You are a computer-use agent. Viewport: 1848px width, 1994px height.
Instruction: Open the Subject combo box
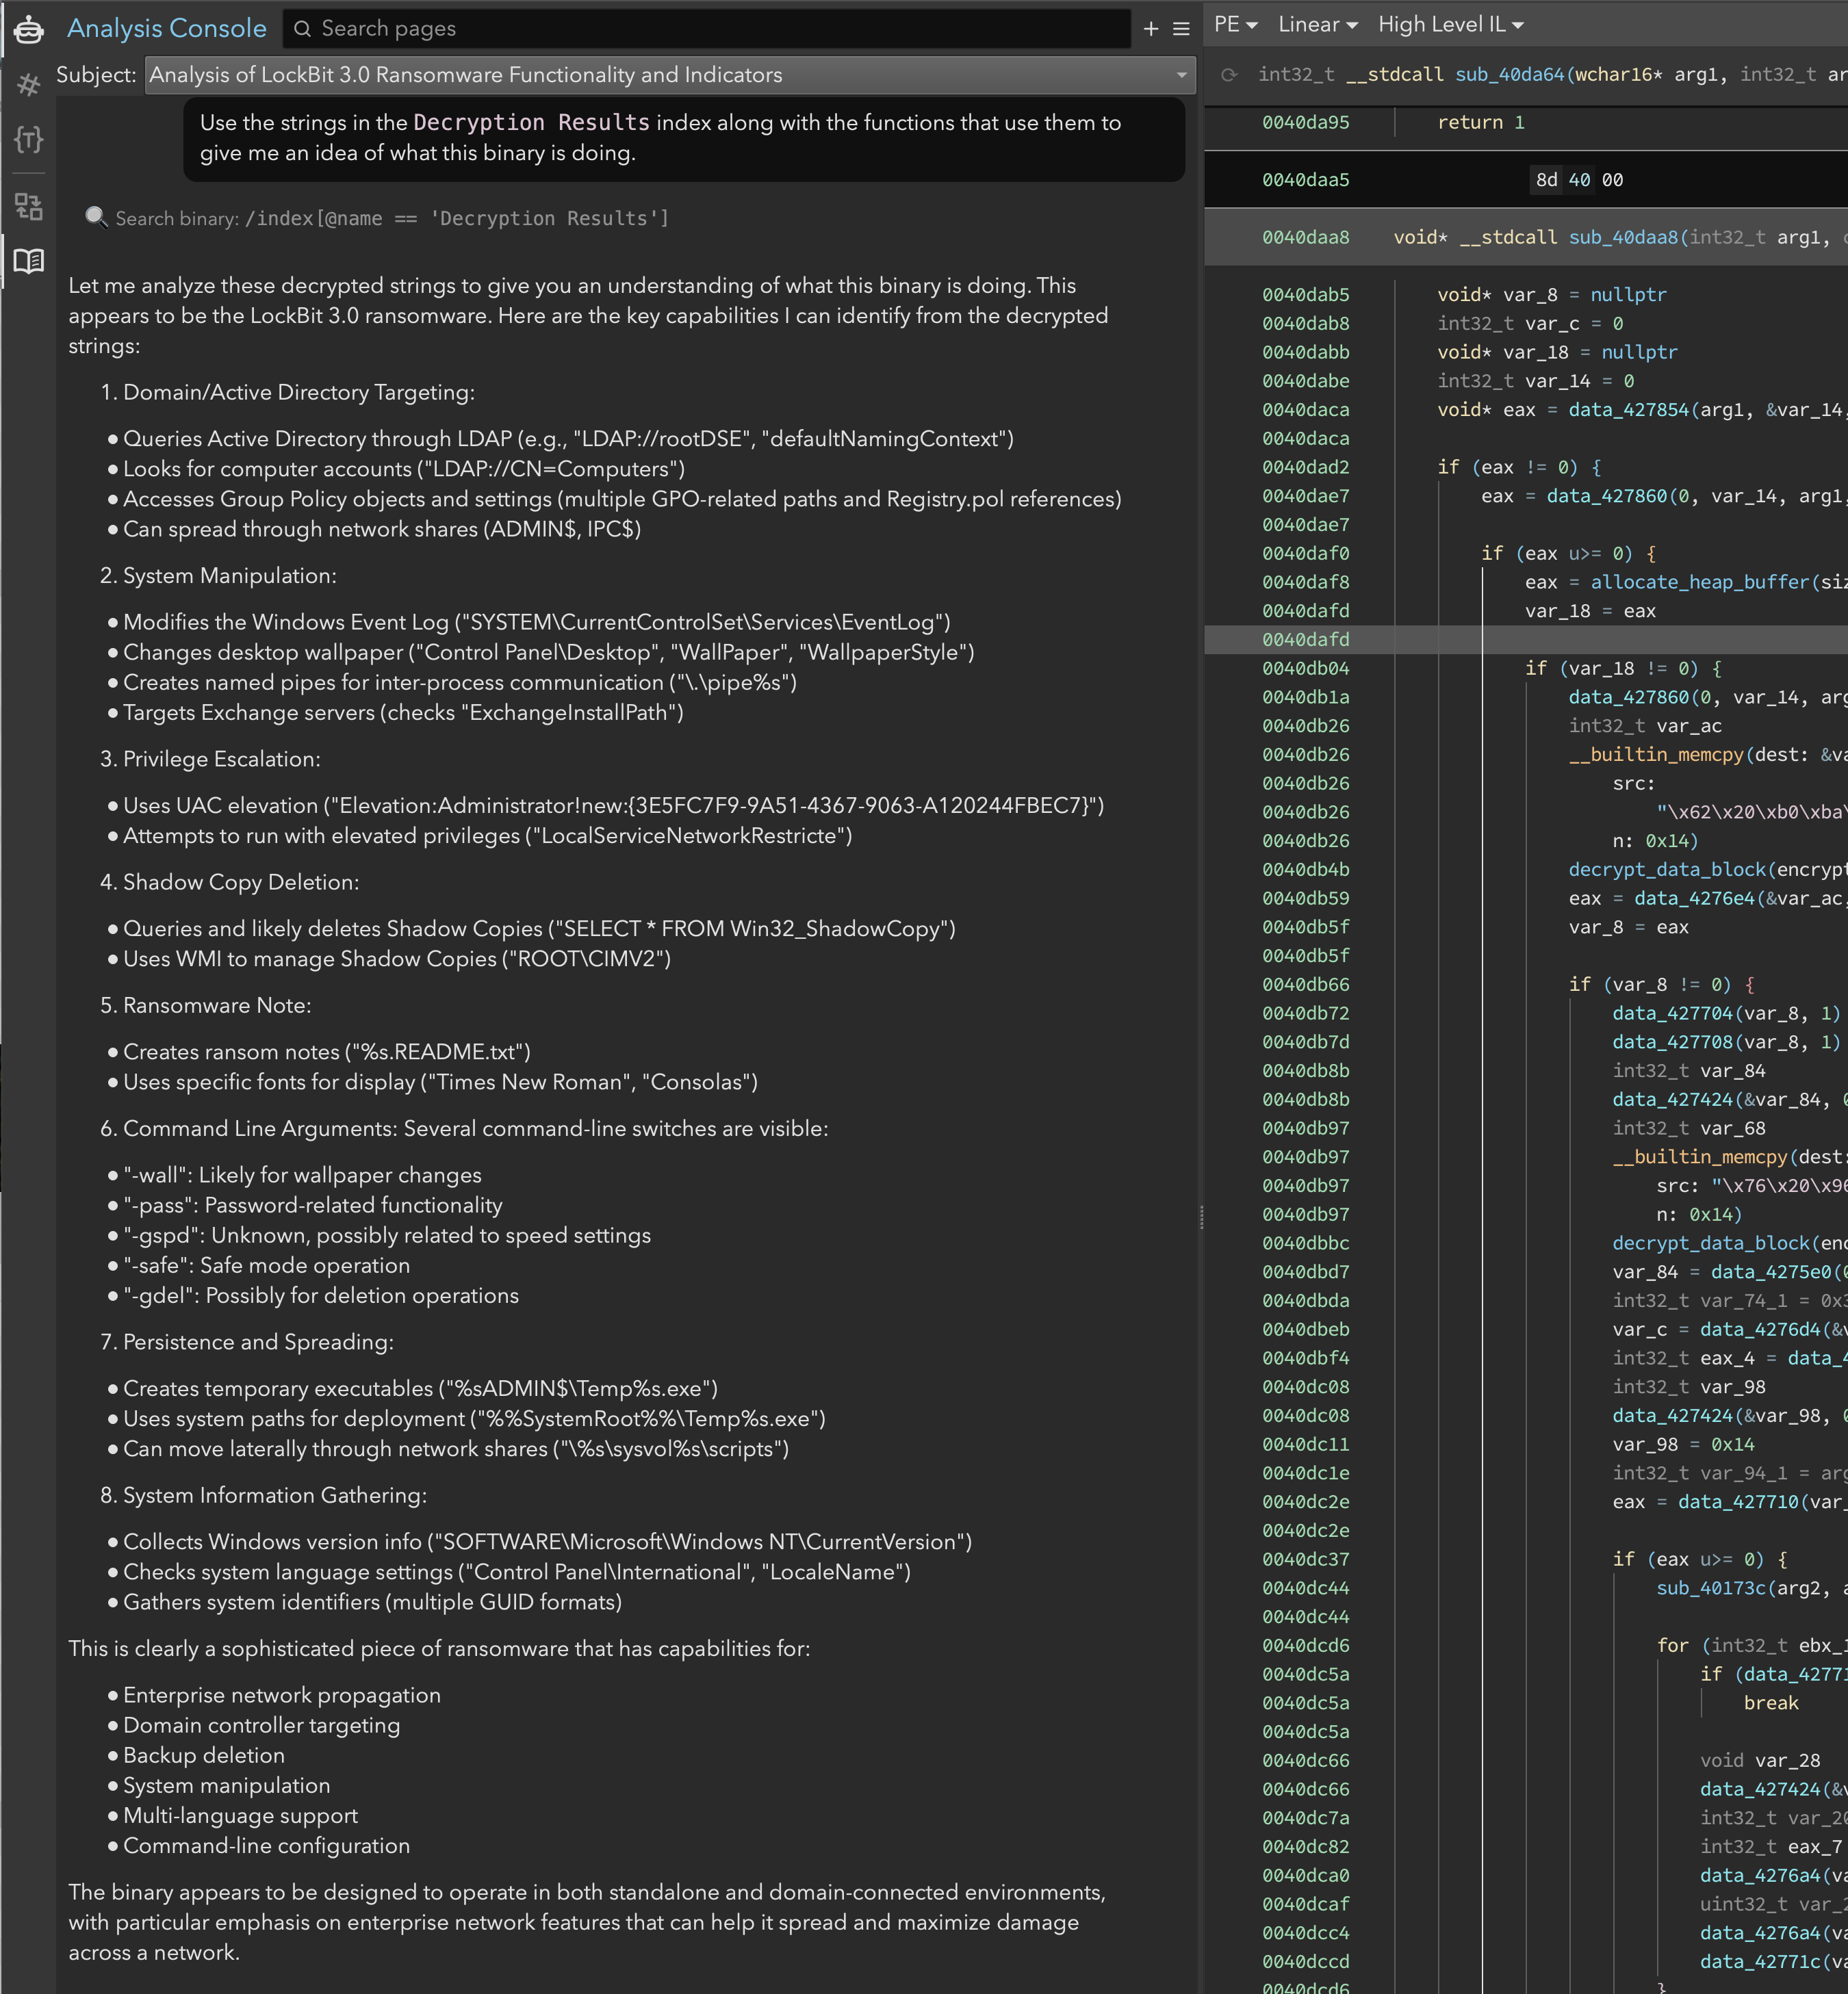click(670, 75)
